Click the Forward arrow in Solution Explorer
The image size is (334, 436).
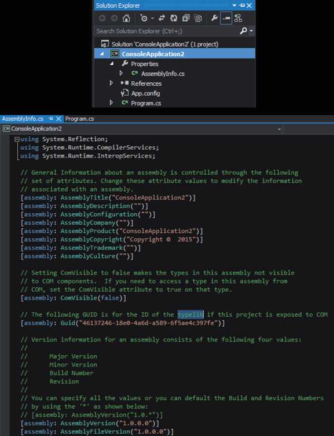[114, 18]
